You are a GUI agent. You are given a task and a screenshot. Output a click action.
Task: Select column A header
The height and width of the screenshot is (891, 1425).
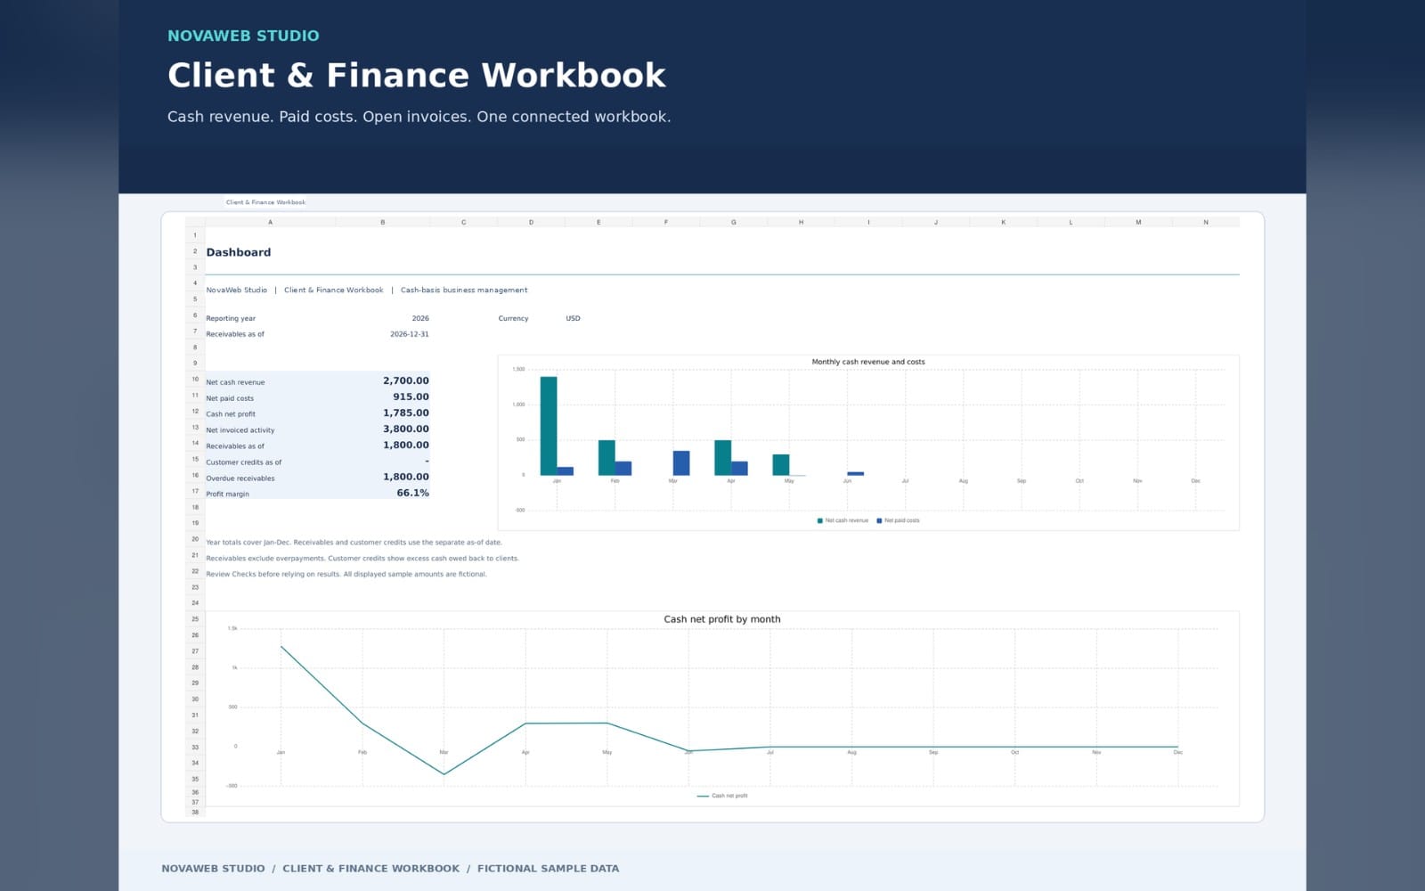tap(270, 222)
